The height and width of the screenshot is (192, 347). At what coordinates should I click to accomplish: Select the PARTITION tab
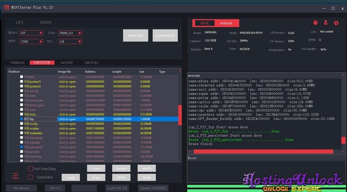point(42,63)
